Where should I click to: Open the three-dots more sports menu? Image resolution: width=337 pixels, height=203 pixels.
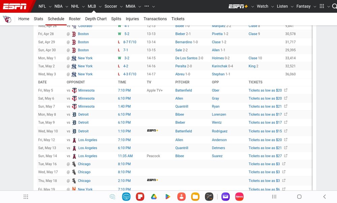pos(147,6)
